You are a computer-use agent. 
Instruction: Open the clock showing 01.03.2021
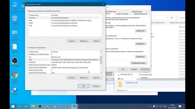(x=172, y=106)
